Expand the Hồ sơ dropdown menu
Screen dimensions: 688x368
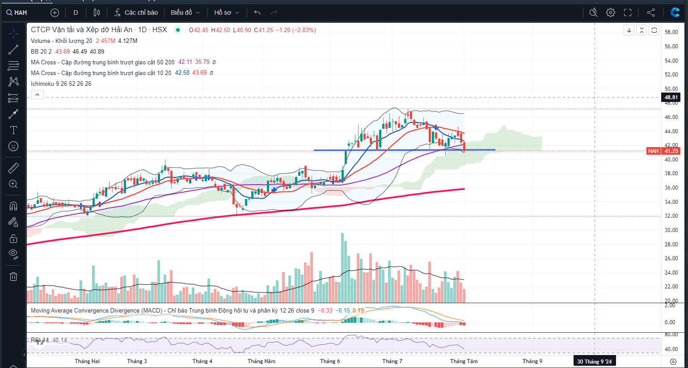[227, 13]
